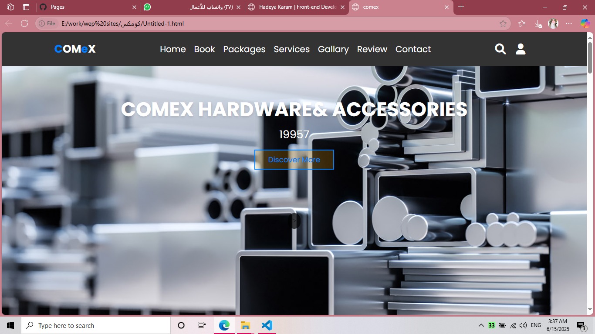595x334 pixels.
Task: Go to the Gallary nav link
Action: click(333, 49)
